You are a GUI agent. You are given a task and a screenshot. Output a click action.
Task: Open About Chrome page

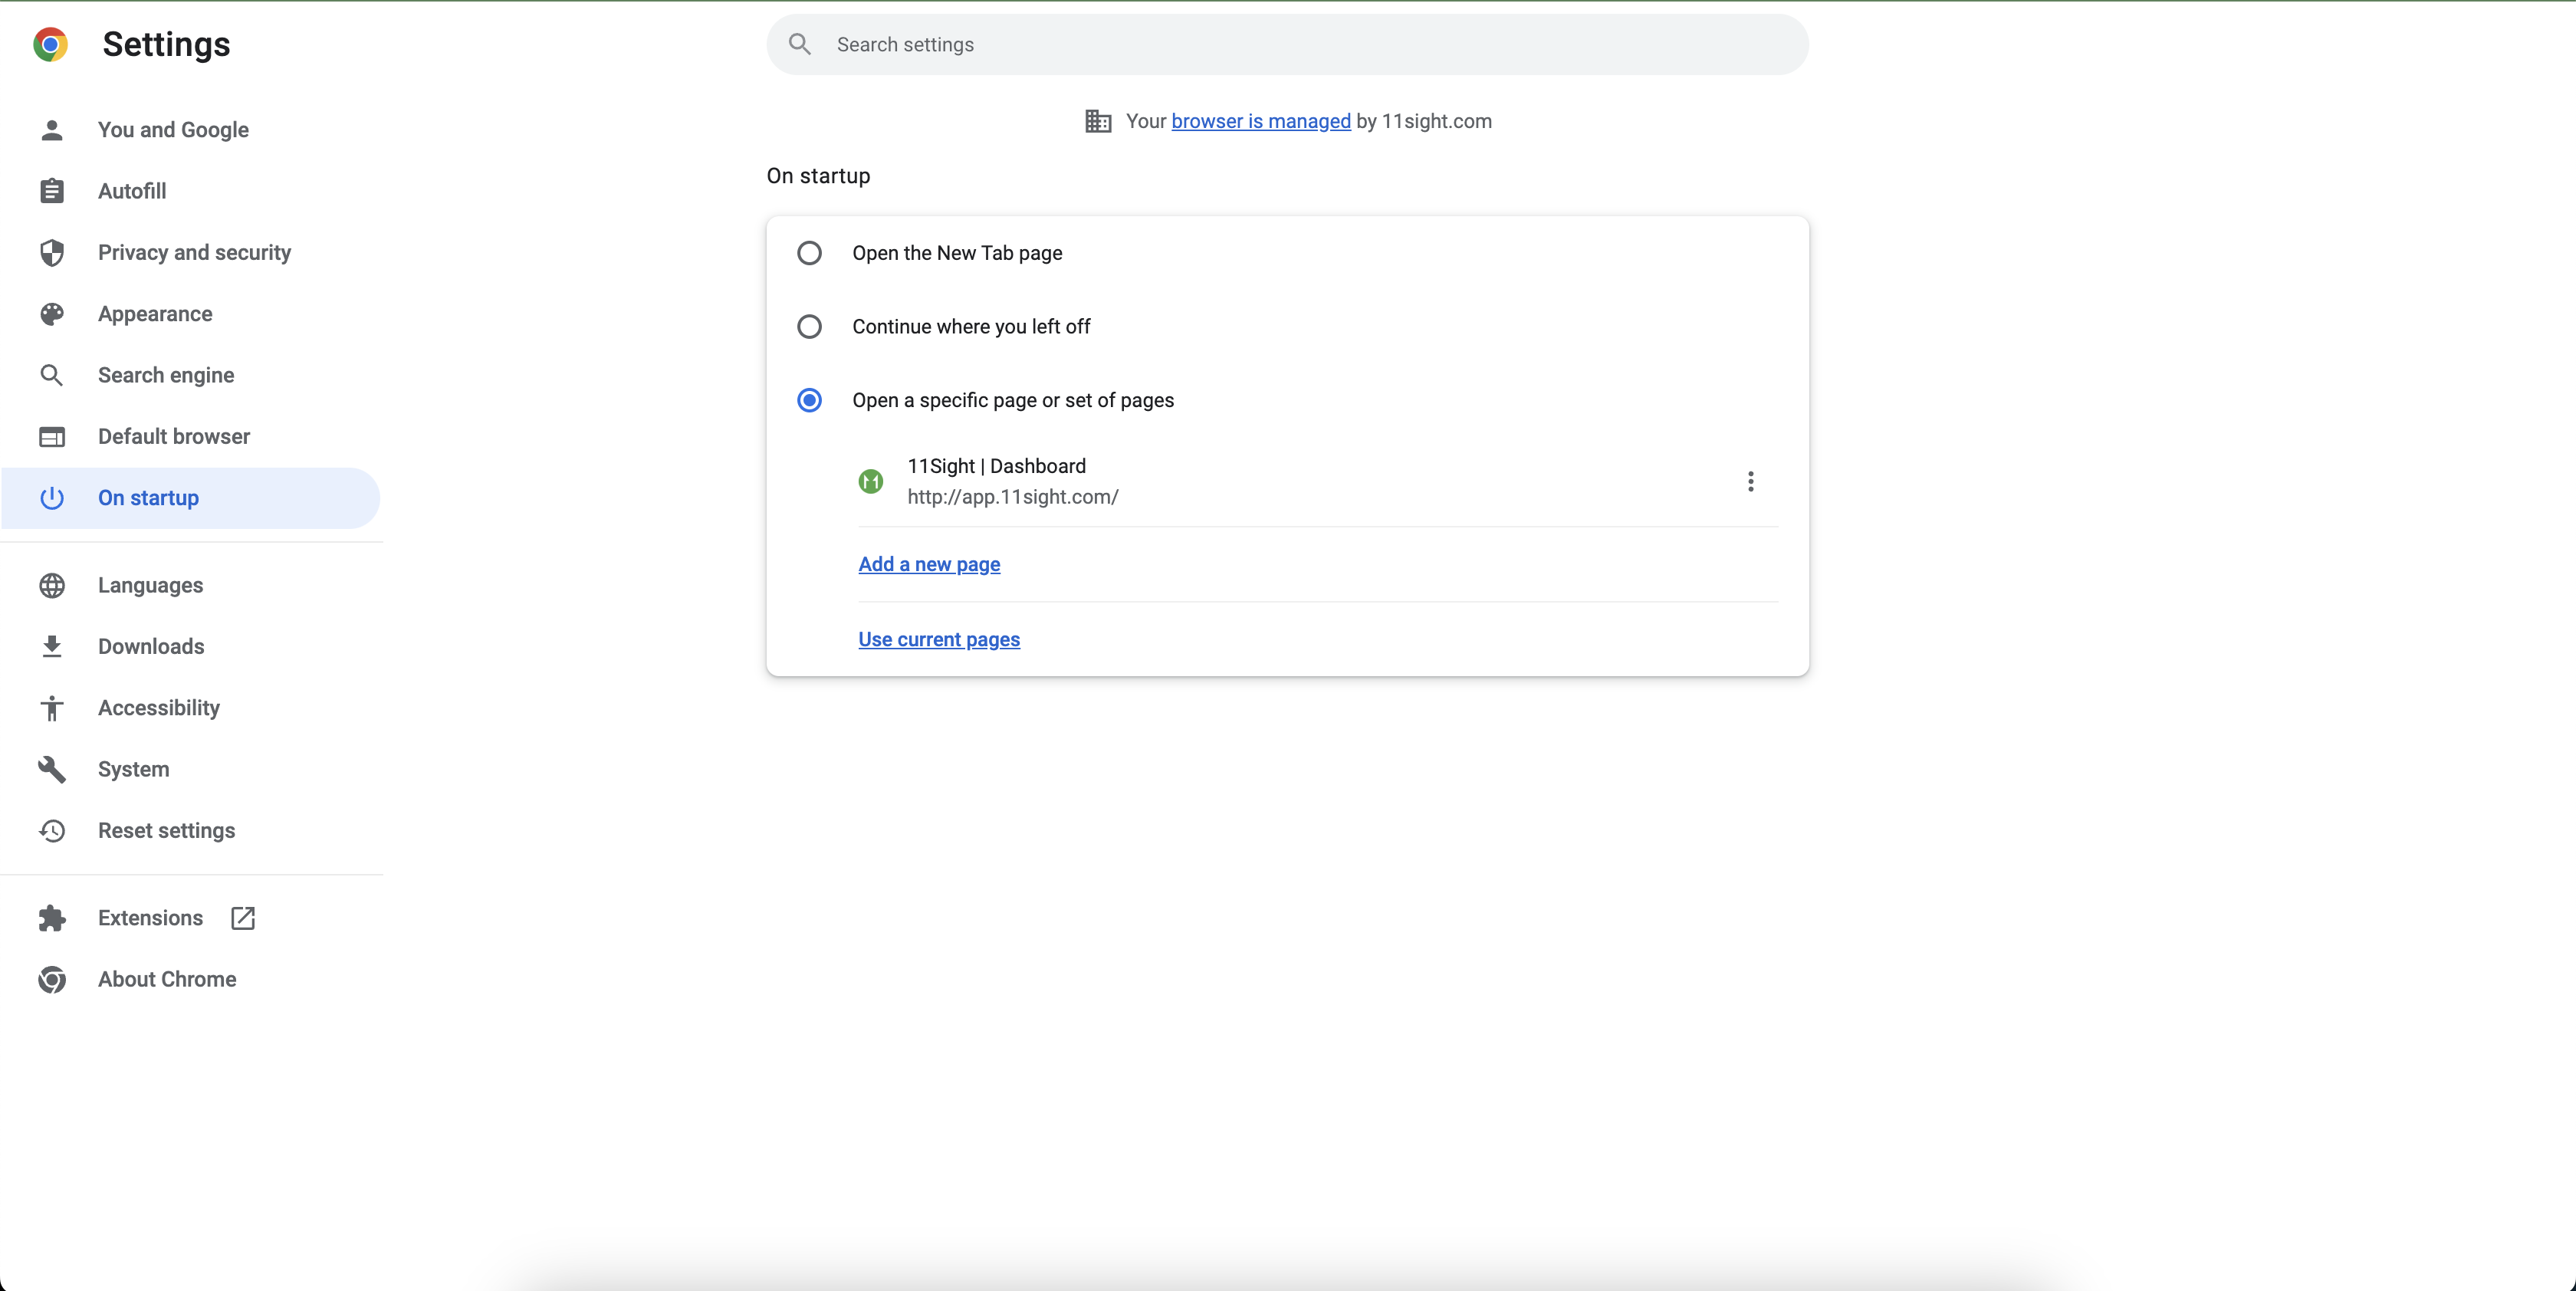click(x=190, y=980)
